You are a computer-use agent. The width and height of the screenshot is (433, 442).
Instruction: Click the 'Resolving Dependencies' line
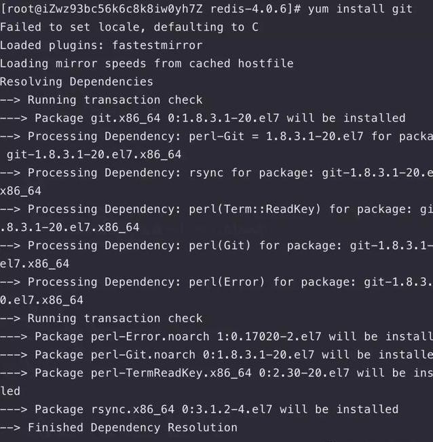(76, 82)
